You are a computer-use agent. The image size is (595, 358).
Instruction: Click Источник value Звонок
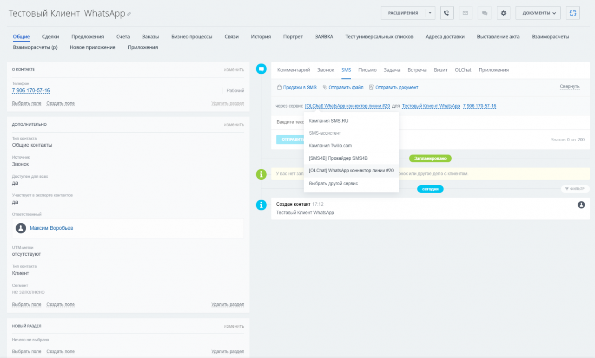(20, 164)
